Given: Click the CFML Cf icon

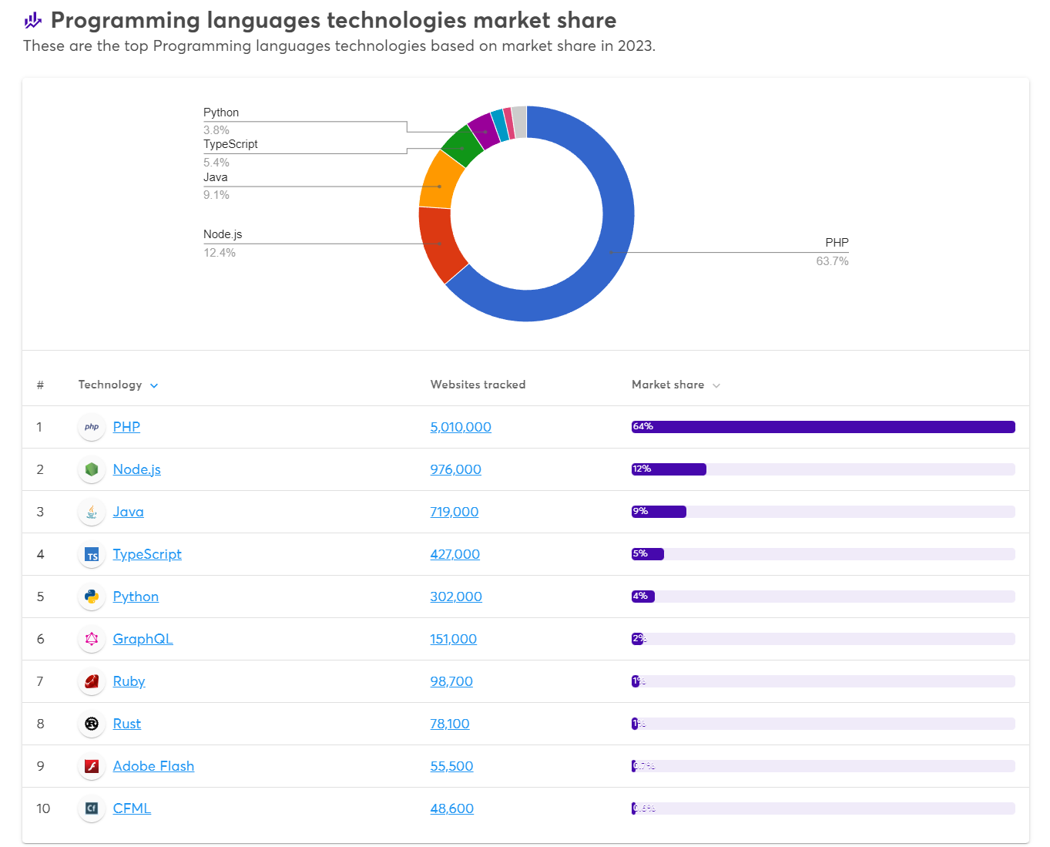Looking at the screenshot, I should [x=92, y=808].
